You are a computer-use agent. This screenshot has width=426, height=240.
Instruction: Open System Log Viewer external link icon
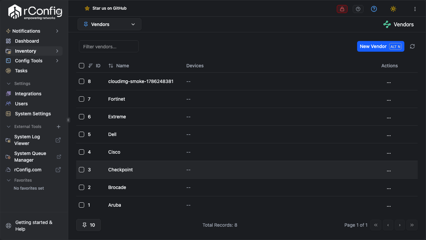[58, 140]
